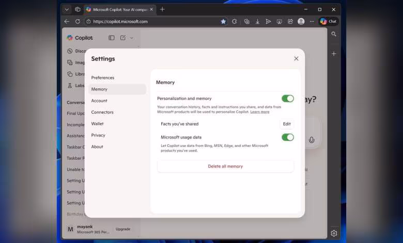
Task: Click Edit for Facts you've shared
Action: pyautogui.click(x=287, y=124)
